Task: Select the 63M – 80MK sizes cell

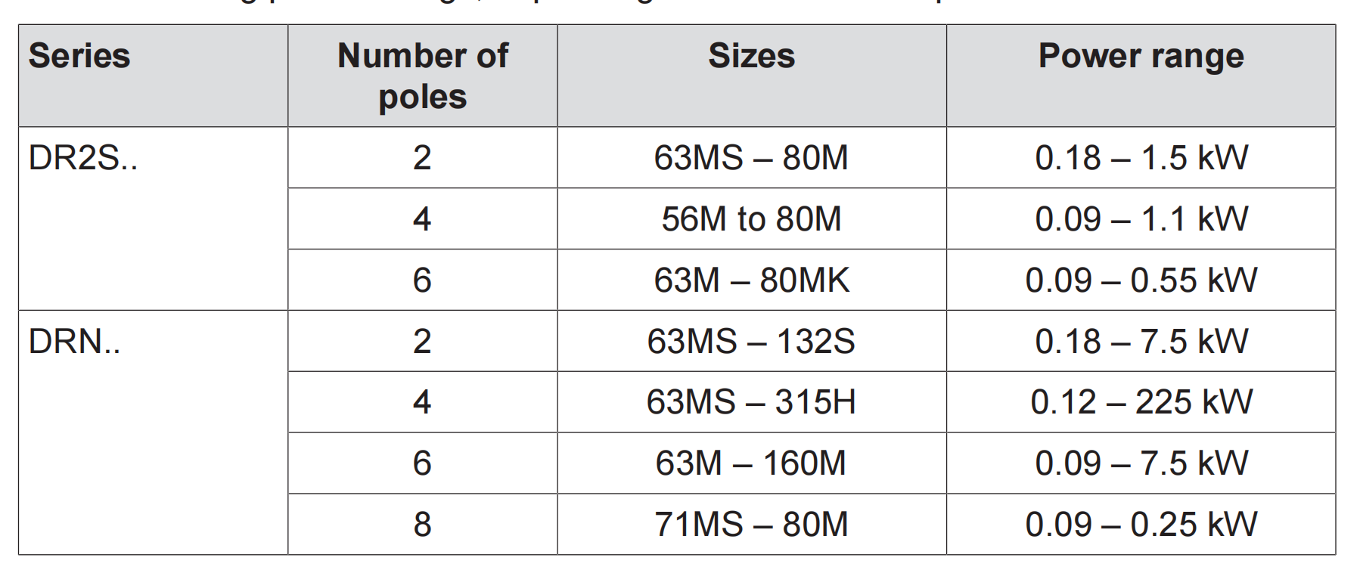Action: [751, 280]
